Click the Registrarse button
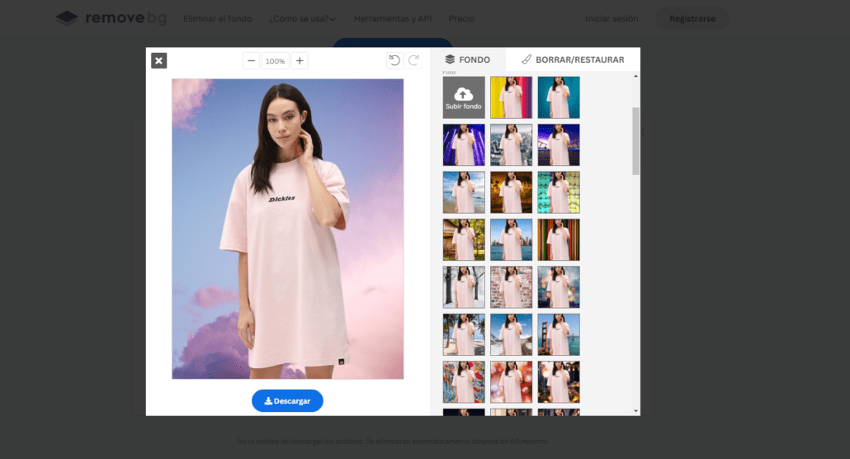The width and height of the screenshot is (850, 459). pos(692,18)
